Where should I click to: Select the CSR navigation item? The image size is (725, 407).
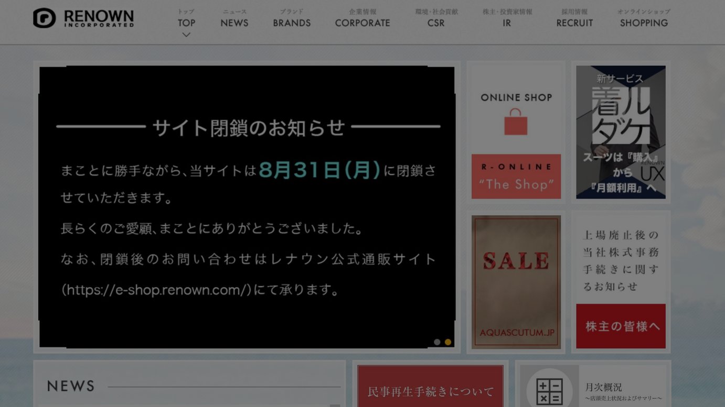click(x=436, y=18)
